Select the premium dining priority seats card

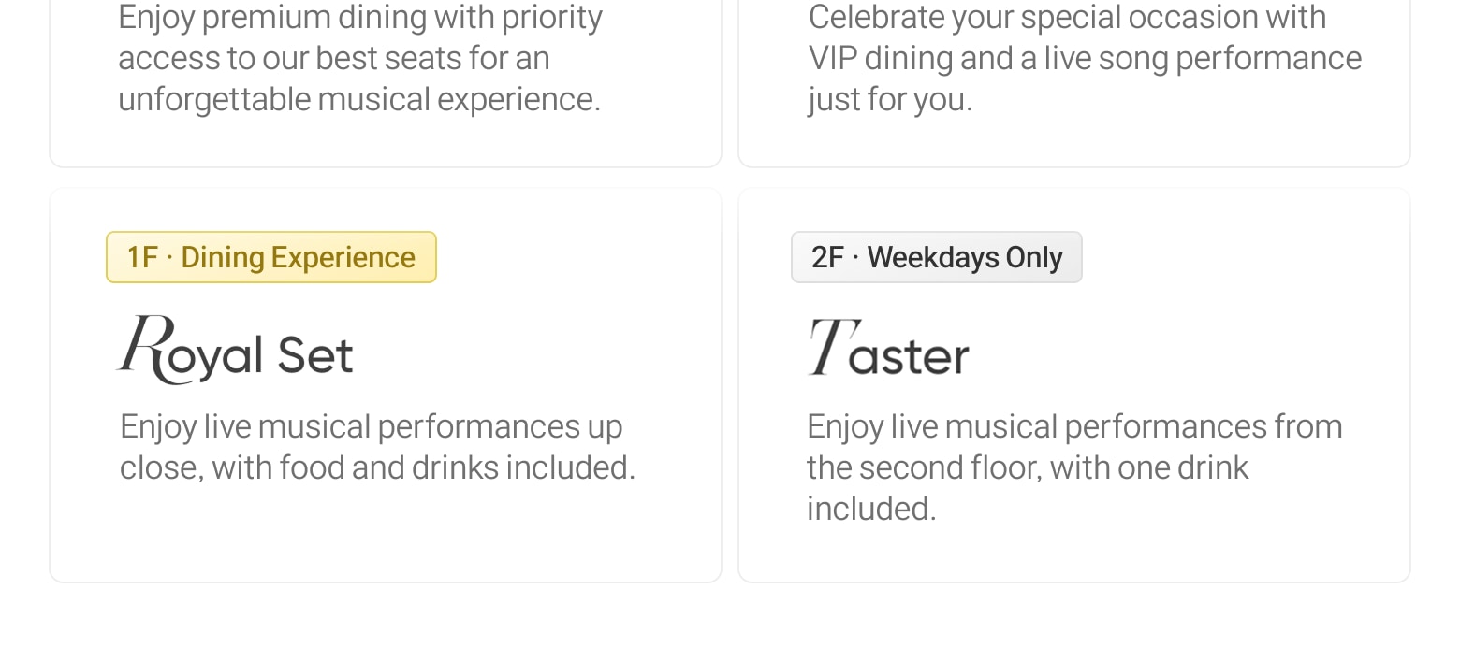coord(386,83)
